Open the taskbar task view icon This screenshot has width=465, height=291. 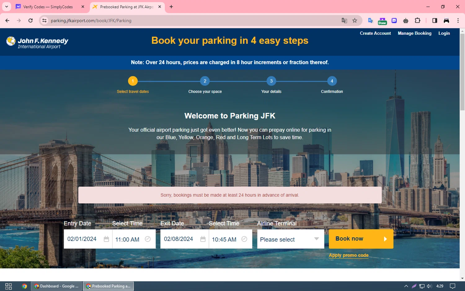coord(8,286)
